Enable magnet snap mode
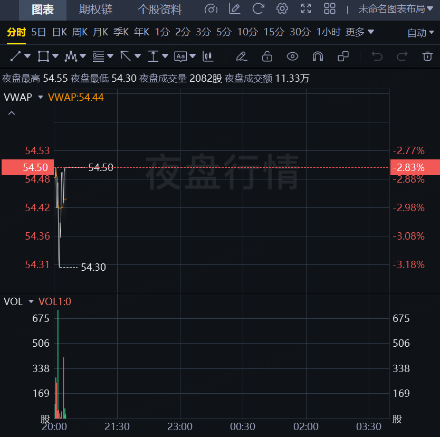Image resolution: width=440 pixels, height=437 pixels. [x=318, y=56]
